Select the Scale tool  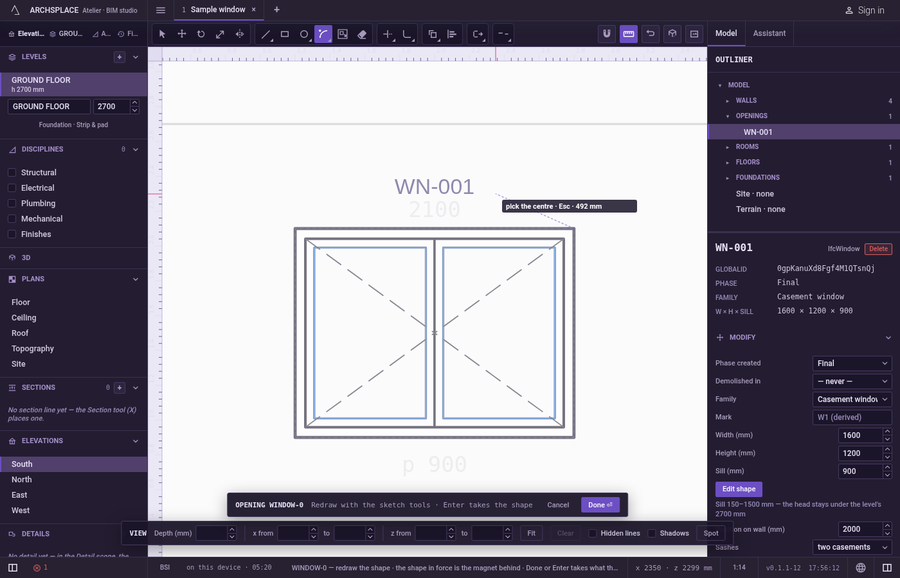tap(220, 34)
